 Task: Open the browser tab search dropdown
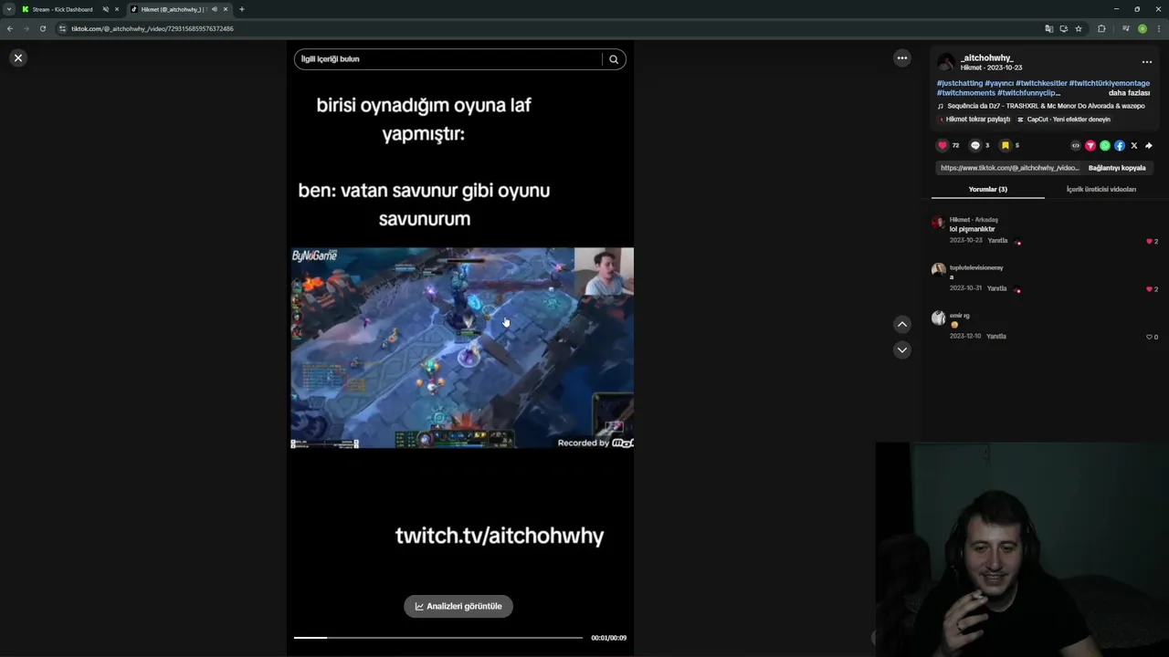(8, 9)
